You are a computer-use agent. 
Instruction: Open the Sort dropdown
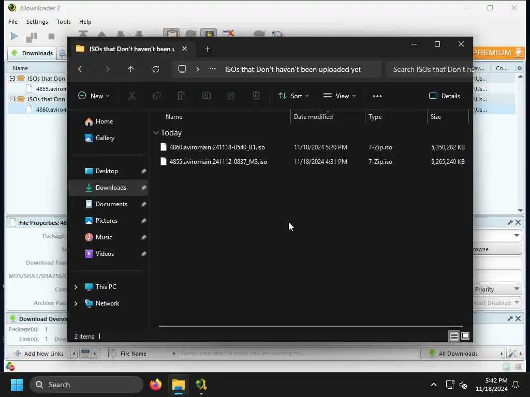point(293,96)
